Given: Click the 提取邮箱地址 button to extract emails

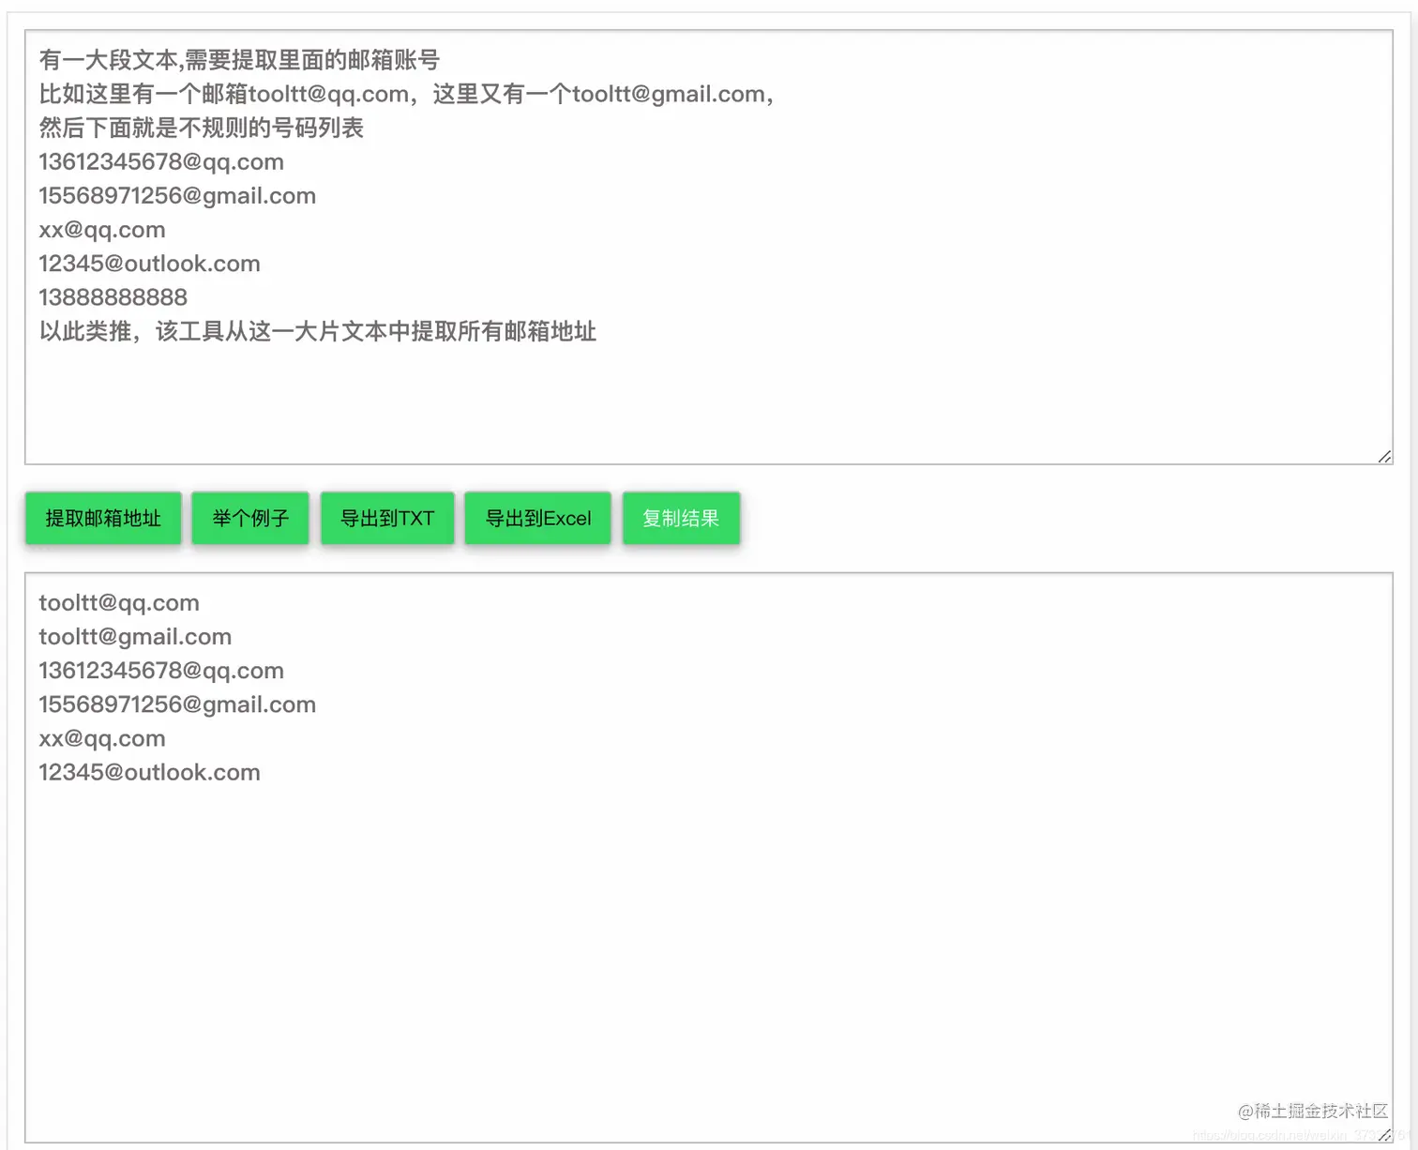Looking at the screenshot, I should pos(103,518).
